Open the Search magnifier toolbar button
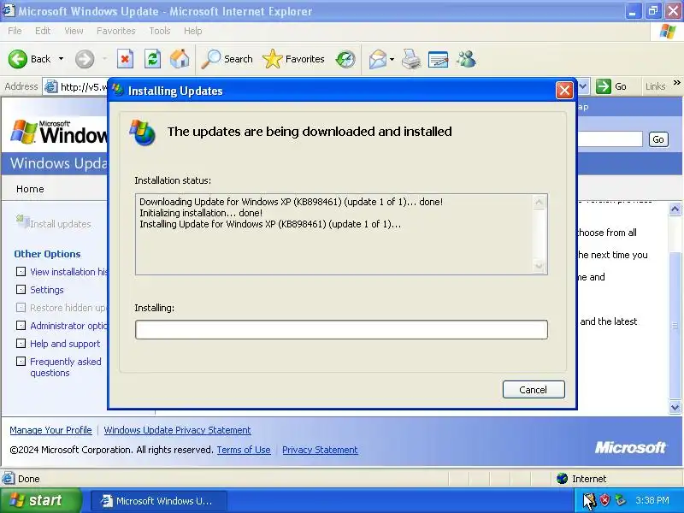 pos(227,59)
